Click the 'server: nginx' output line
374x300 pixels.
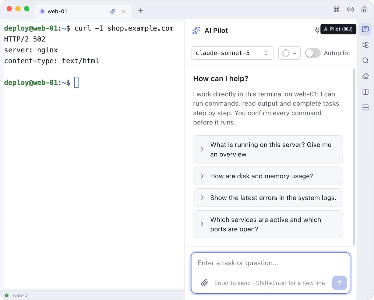(x=31, y=50)
